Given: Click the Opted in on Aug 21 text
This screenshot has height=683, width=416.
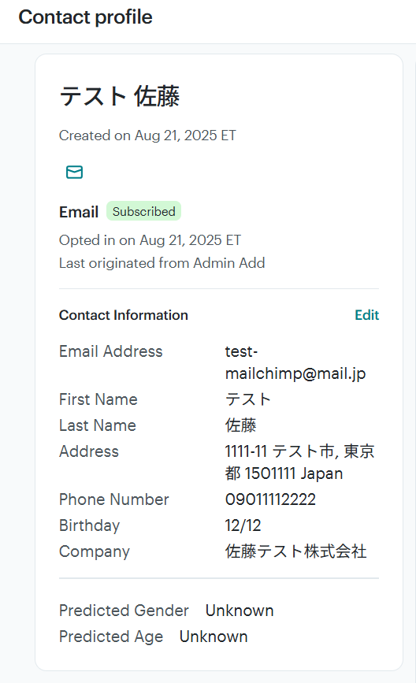Looking at the screenshot, I should (x=150, y=240).
